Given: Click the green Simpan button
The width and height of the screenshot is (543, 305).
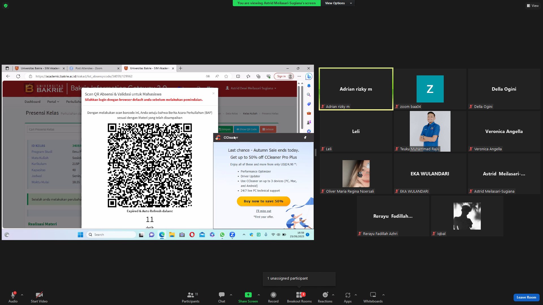Looking at the screenshot, I should pyautogui.click(x=225, y=129).
